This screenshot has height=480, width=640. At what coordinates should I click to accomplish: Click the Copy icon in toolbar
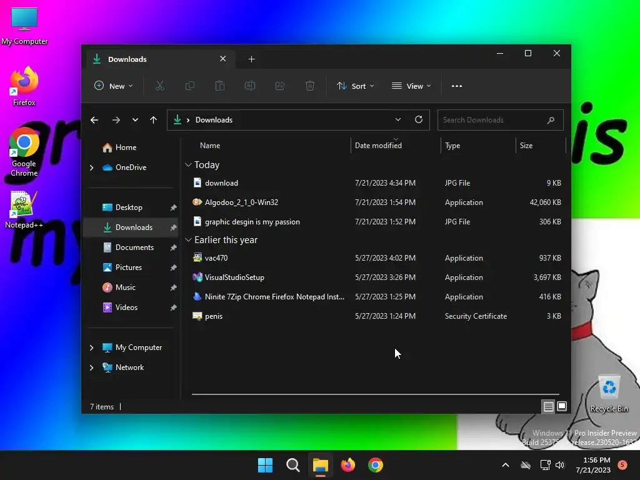[190, 86]
